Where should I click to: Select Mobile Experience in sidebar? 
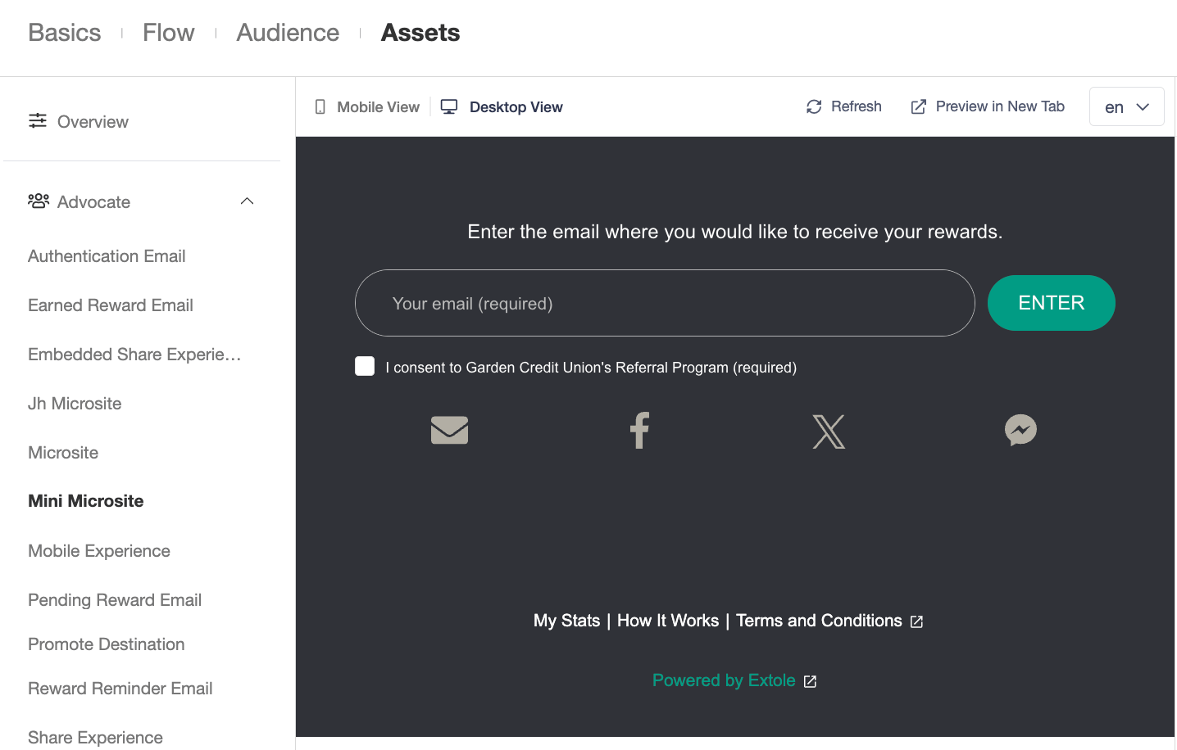tap(99, 551)
